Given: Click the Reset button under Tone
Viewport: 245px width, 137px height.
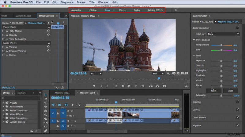Looking at the screenshot, I should tap(214, 91).
